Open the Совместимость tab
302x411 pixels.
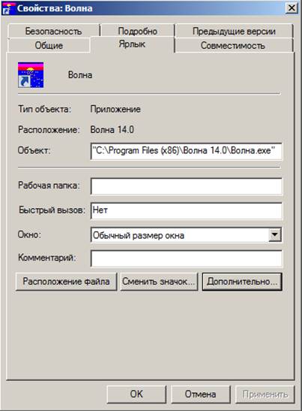click(x=233, y=45)
